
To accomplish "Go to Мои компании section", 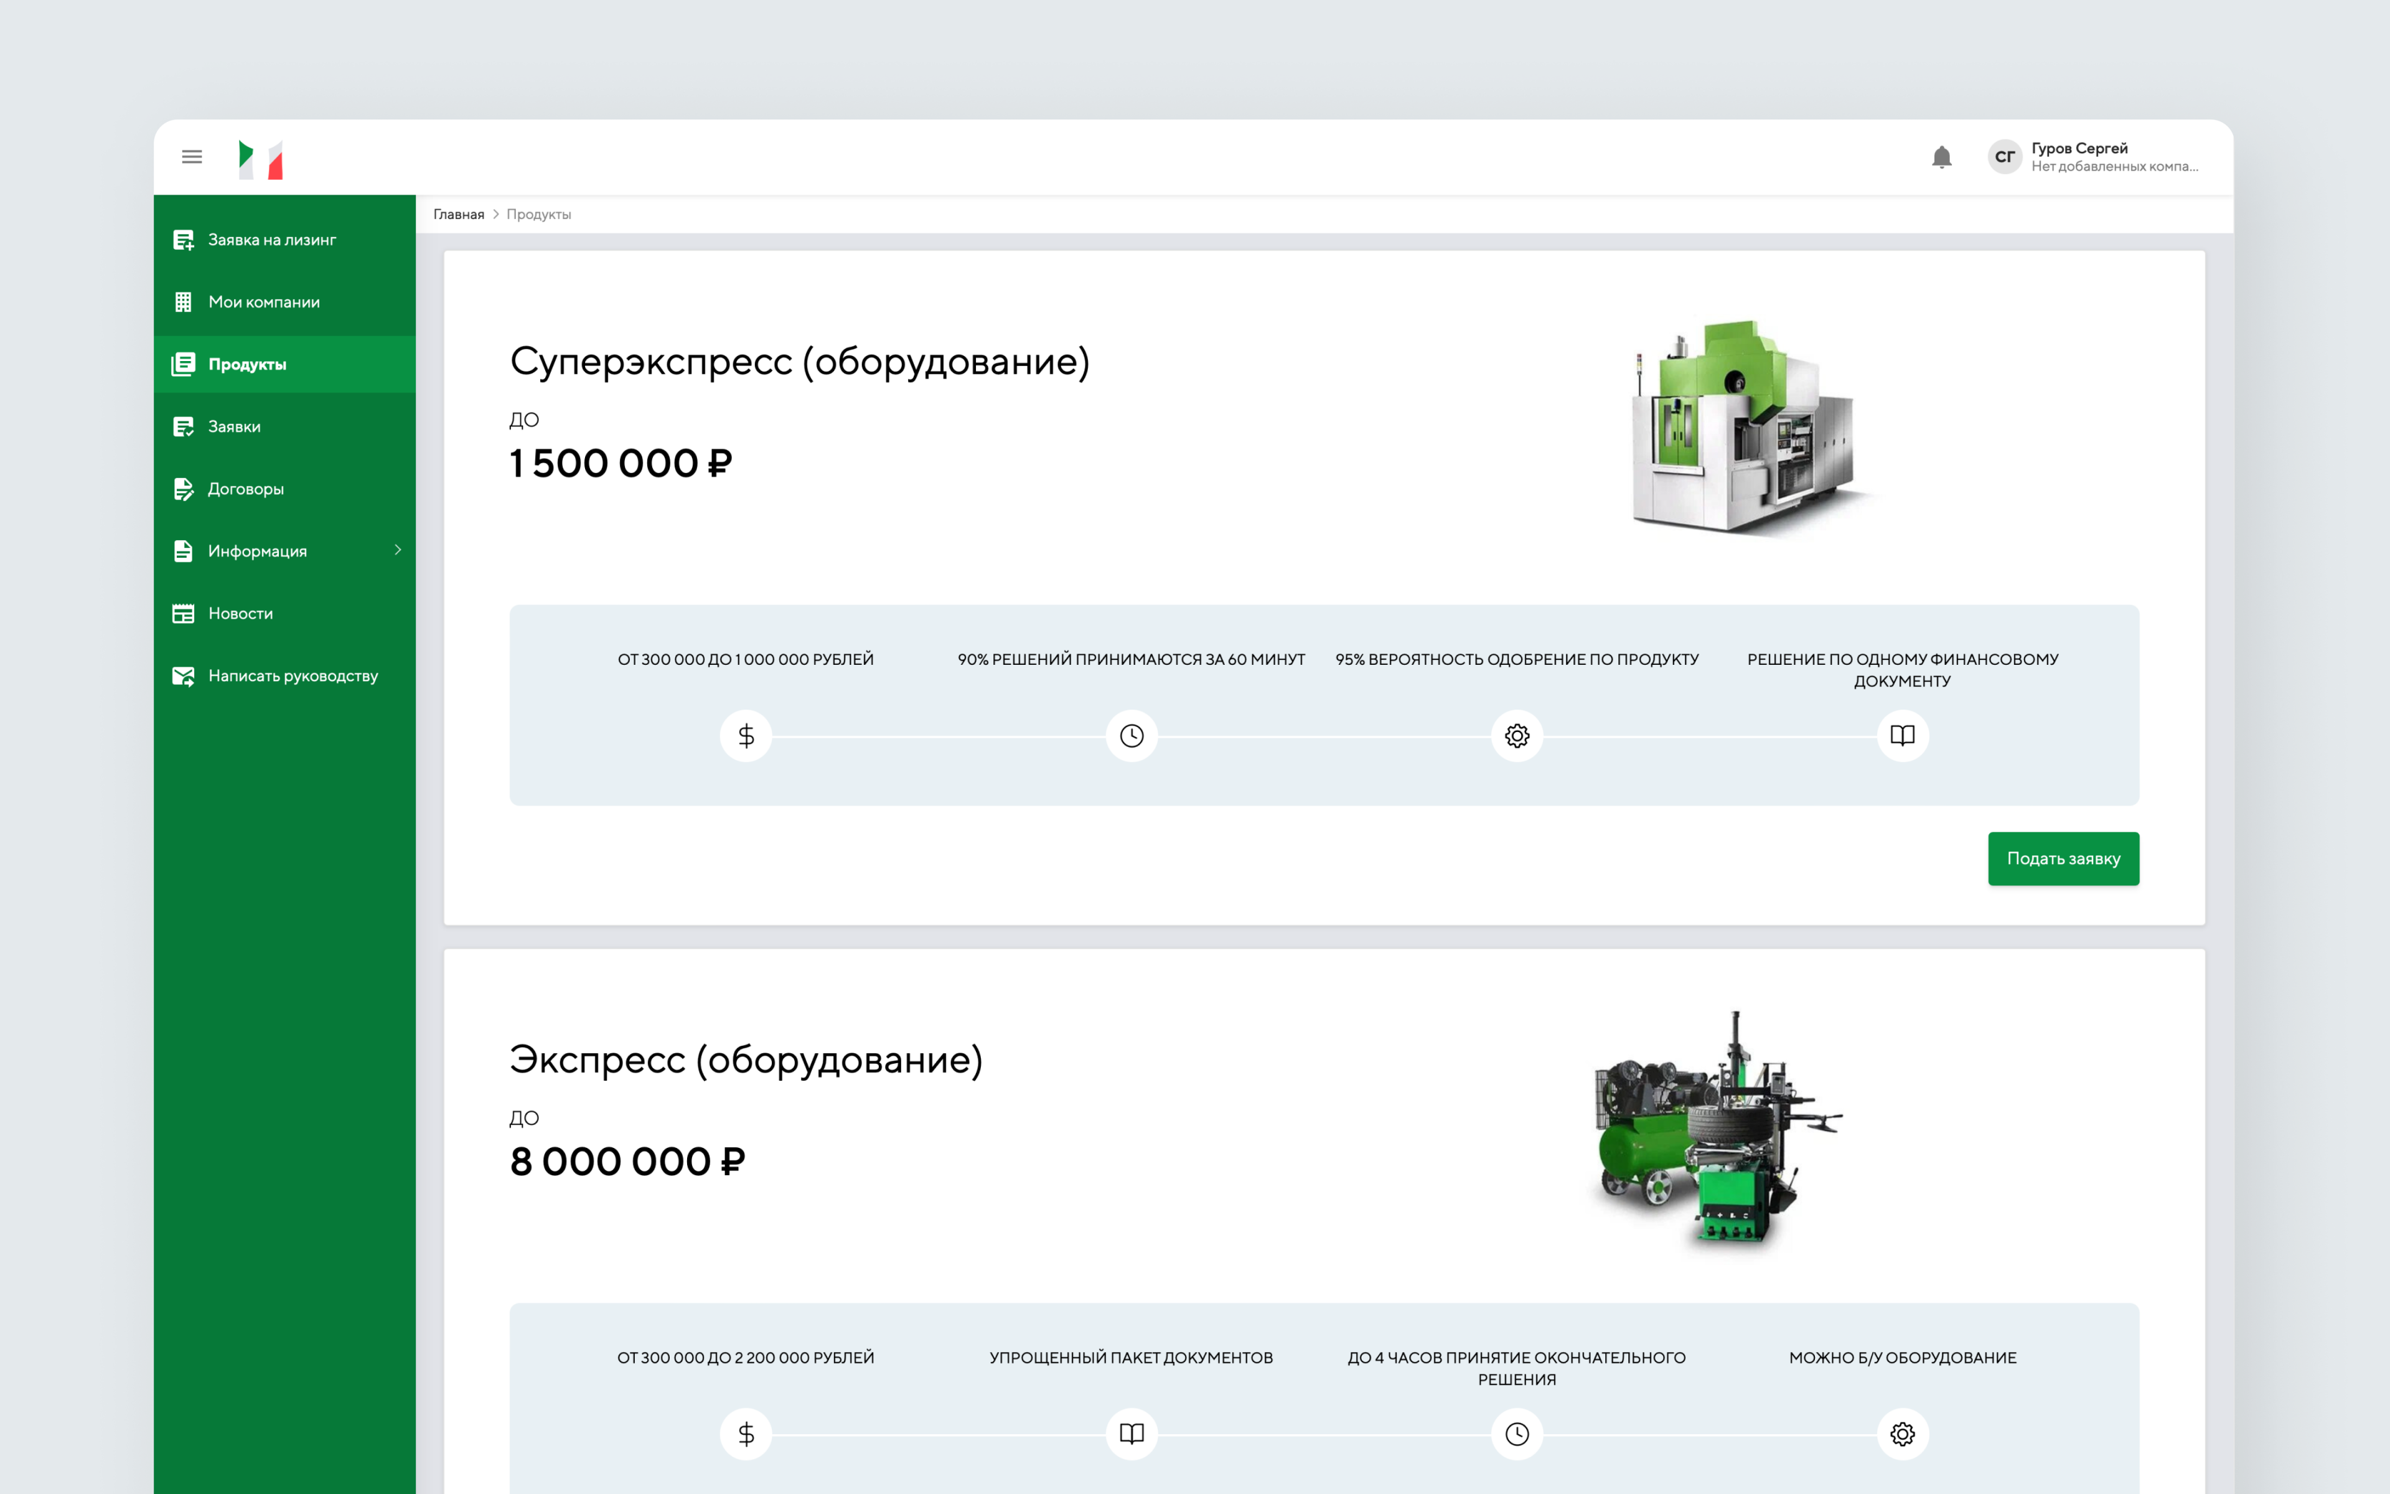I will point(264,303).
